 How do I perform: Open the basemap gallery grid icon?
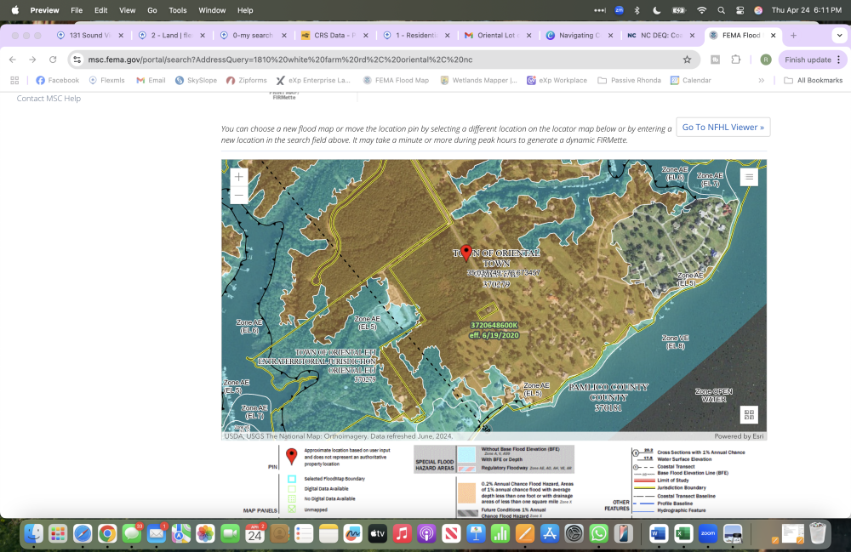[749, 415]
